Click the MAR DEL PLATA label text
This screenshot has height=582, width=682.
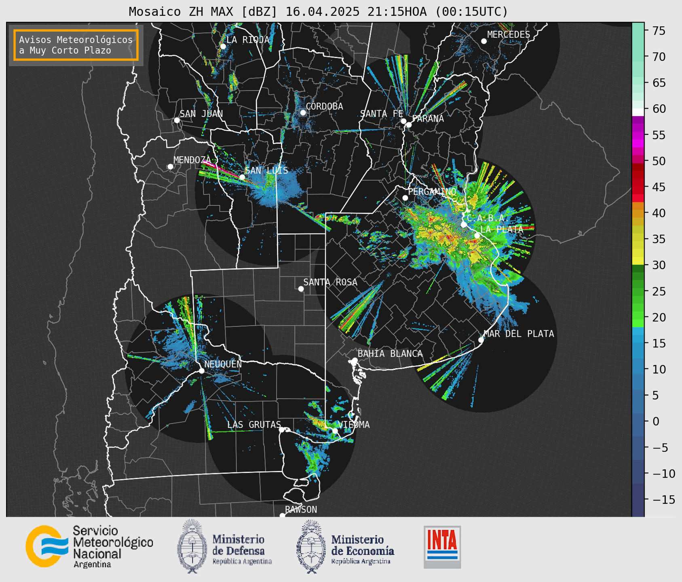(x=519, y=333)
